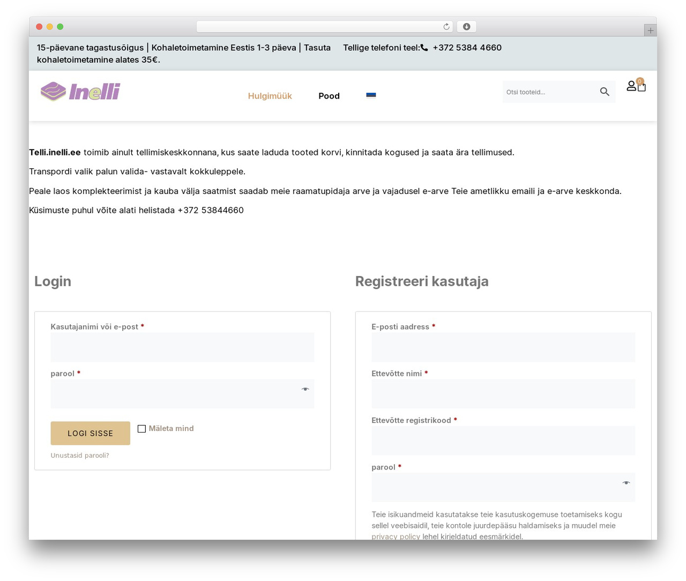Click the Login heading
686x581 pixels.
click(x=53, y=281)
